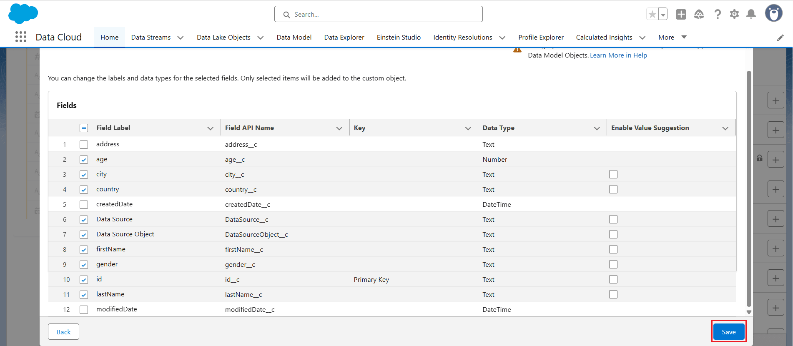The image size is (793, 346).
Task: Check the address field checkbox
Action: pyautogui.click(x=84, y=145)
